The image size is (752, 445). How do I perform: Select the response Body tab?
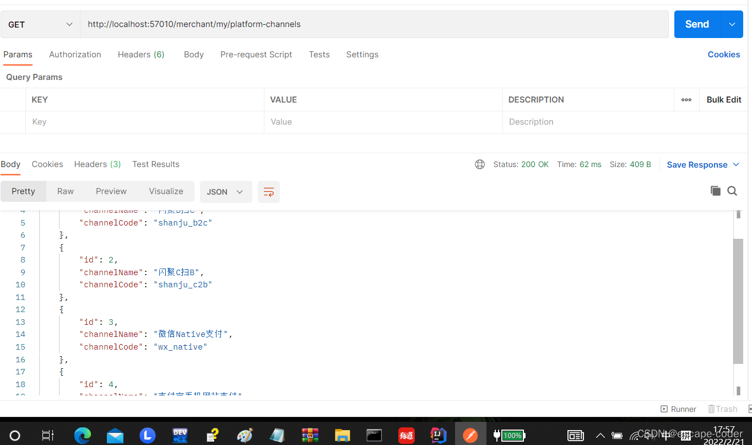tap(10, 164)
